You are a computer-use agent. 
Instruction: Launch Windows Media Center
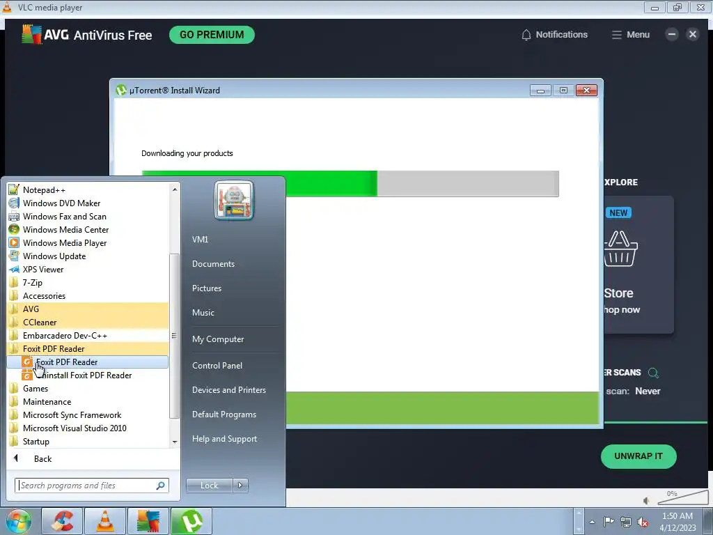tap(87, 230)
